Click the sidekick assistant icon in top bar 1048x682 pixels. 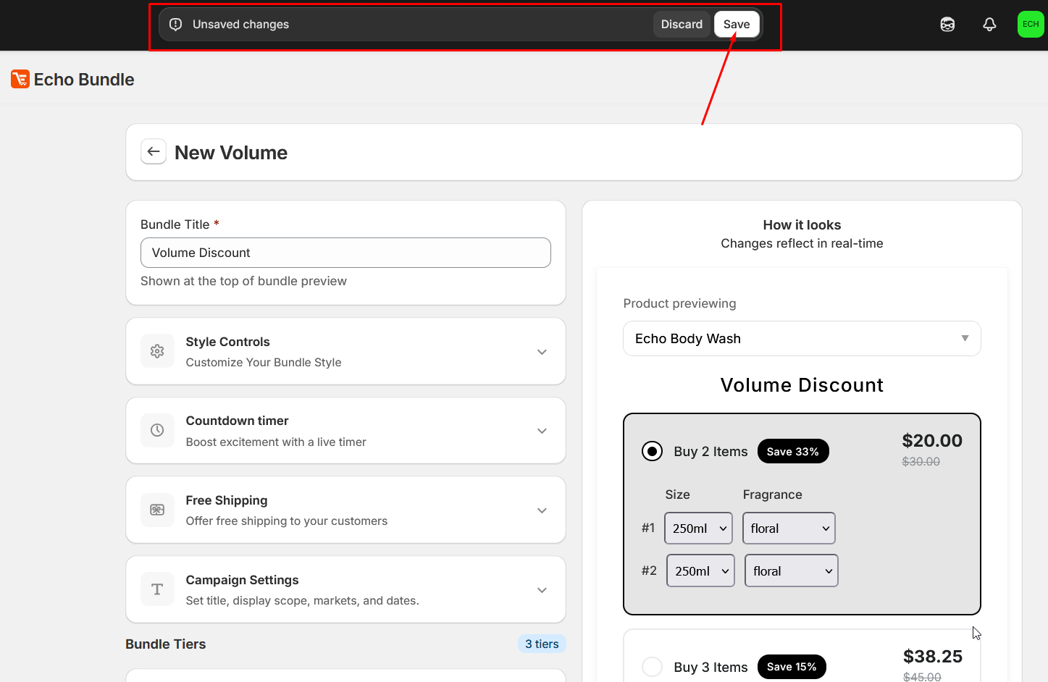point(947,25)
